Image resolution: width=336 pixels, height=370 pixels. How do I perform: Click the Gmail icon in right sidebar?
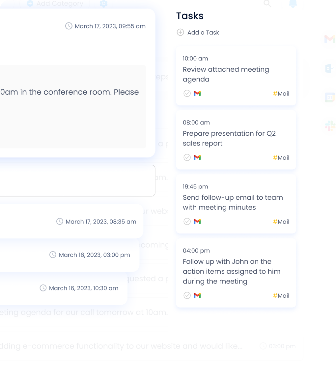point(329,39)
